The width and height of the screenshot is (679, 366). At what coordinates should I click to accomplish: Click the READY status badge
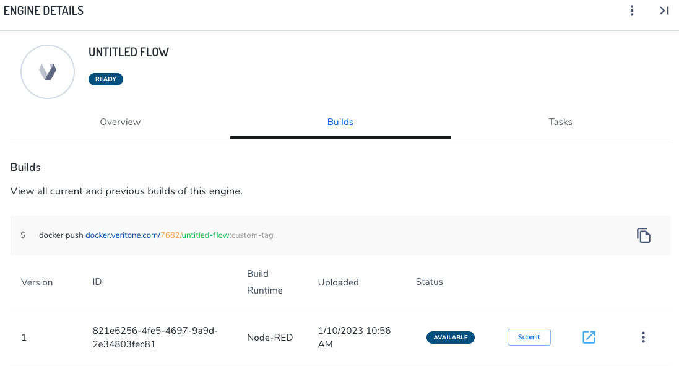106,79
